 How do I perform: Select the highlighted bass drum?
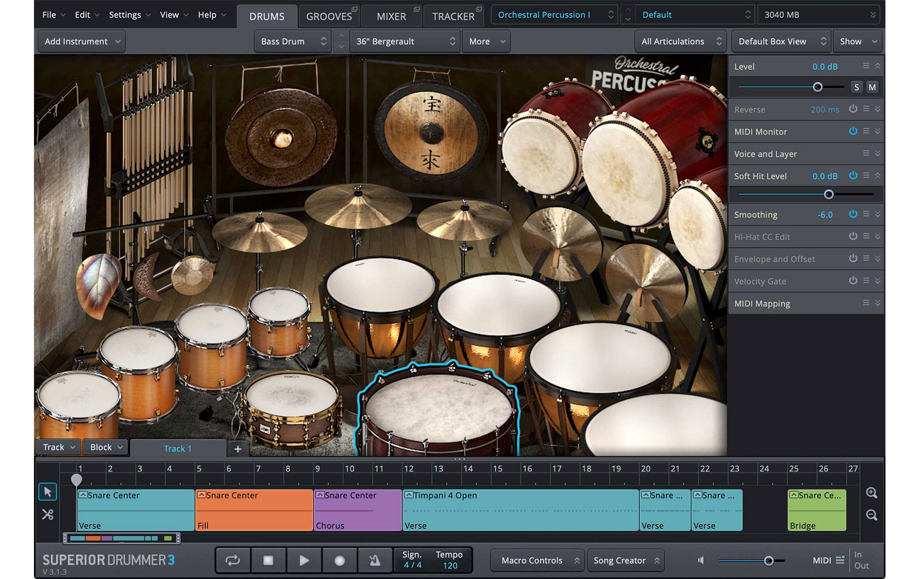click(438, 408)
